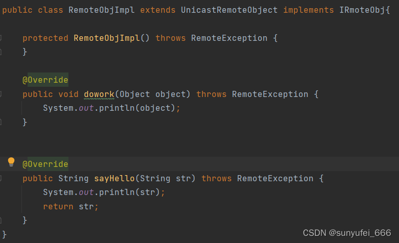Click the dowork method name
This screenshot has height=243, width=399.
point(99,94)
